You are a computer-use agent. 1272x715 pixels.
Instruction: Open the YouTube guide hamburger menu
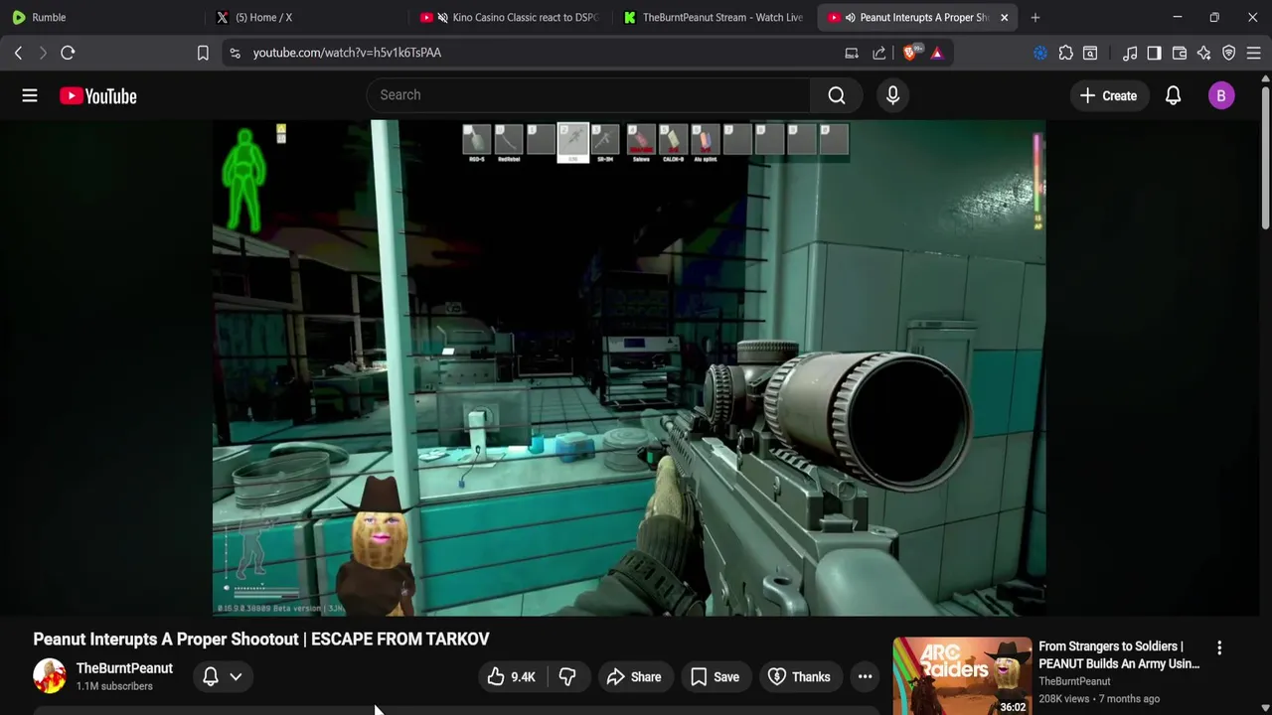pos(30,95)
